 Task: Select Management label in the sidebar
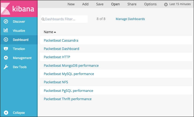click(22, 58)
